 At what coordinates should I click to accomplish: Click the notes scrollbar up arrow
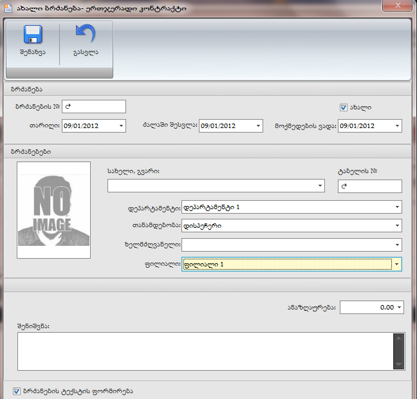tap(398, 339)
